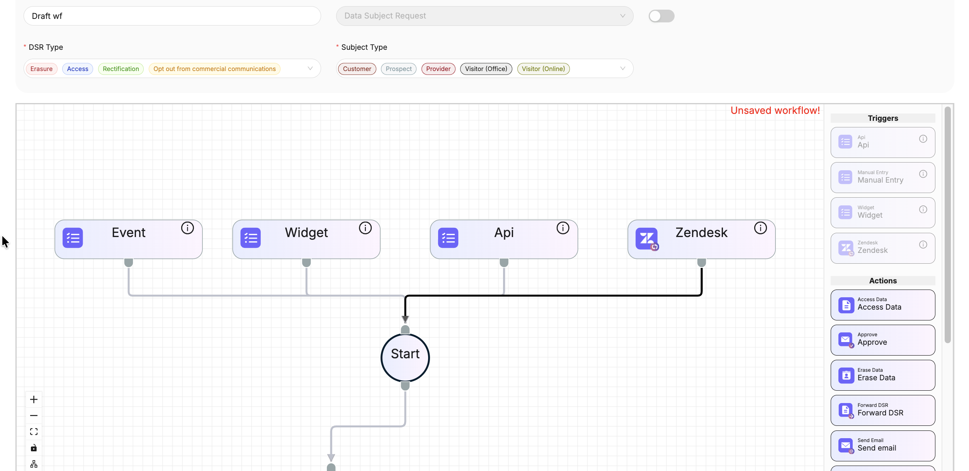Click the Api trigger card in sidebar
Screen dimensions: 969x471
(883, 142)
